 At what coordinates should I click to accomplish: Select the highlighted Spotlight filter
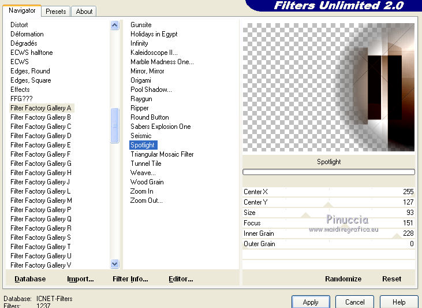coord(143,145)
